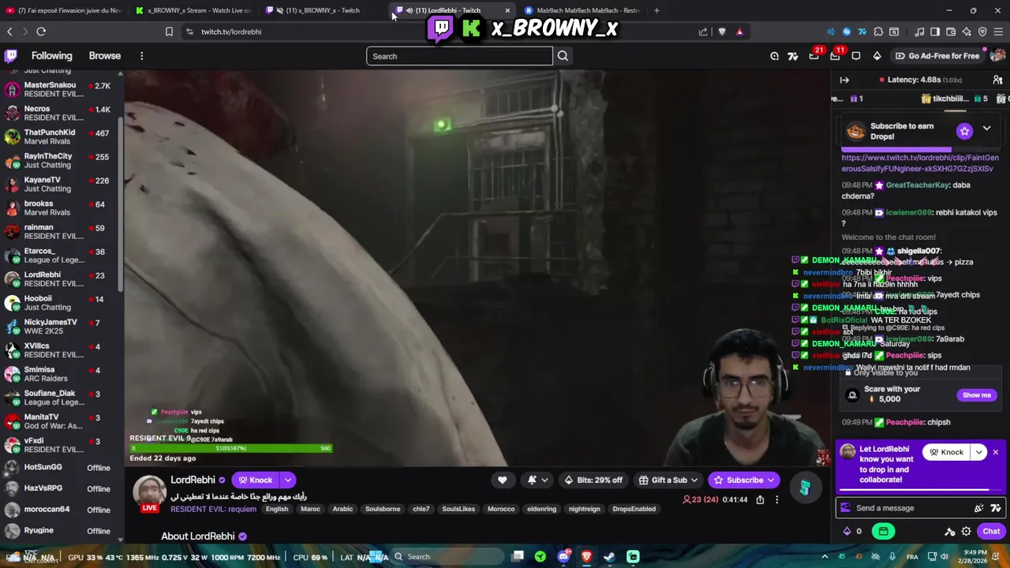Open the Brave Leo AI sparkle icon
1010x568 pixels.
pos(967,32)
